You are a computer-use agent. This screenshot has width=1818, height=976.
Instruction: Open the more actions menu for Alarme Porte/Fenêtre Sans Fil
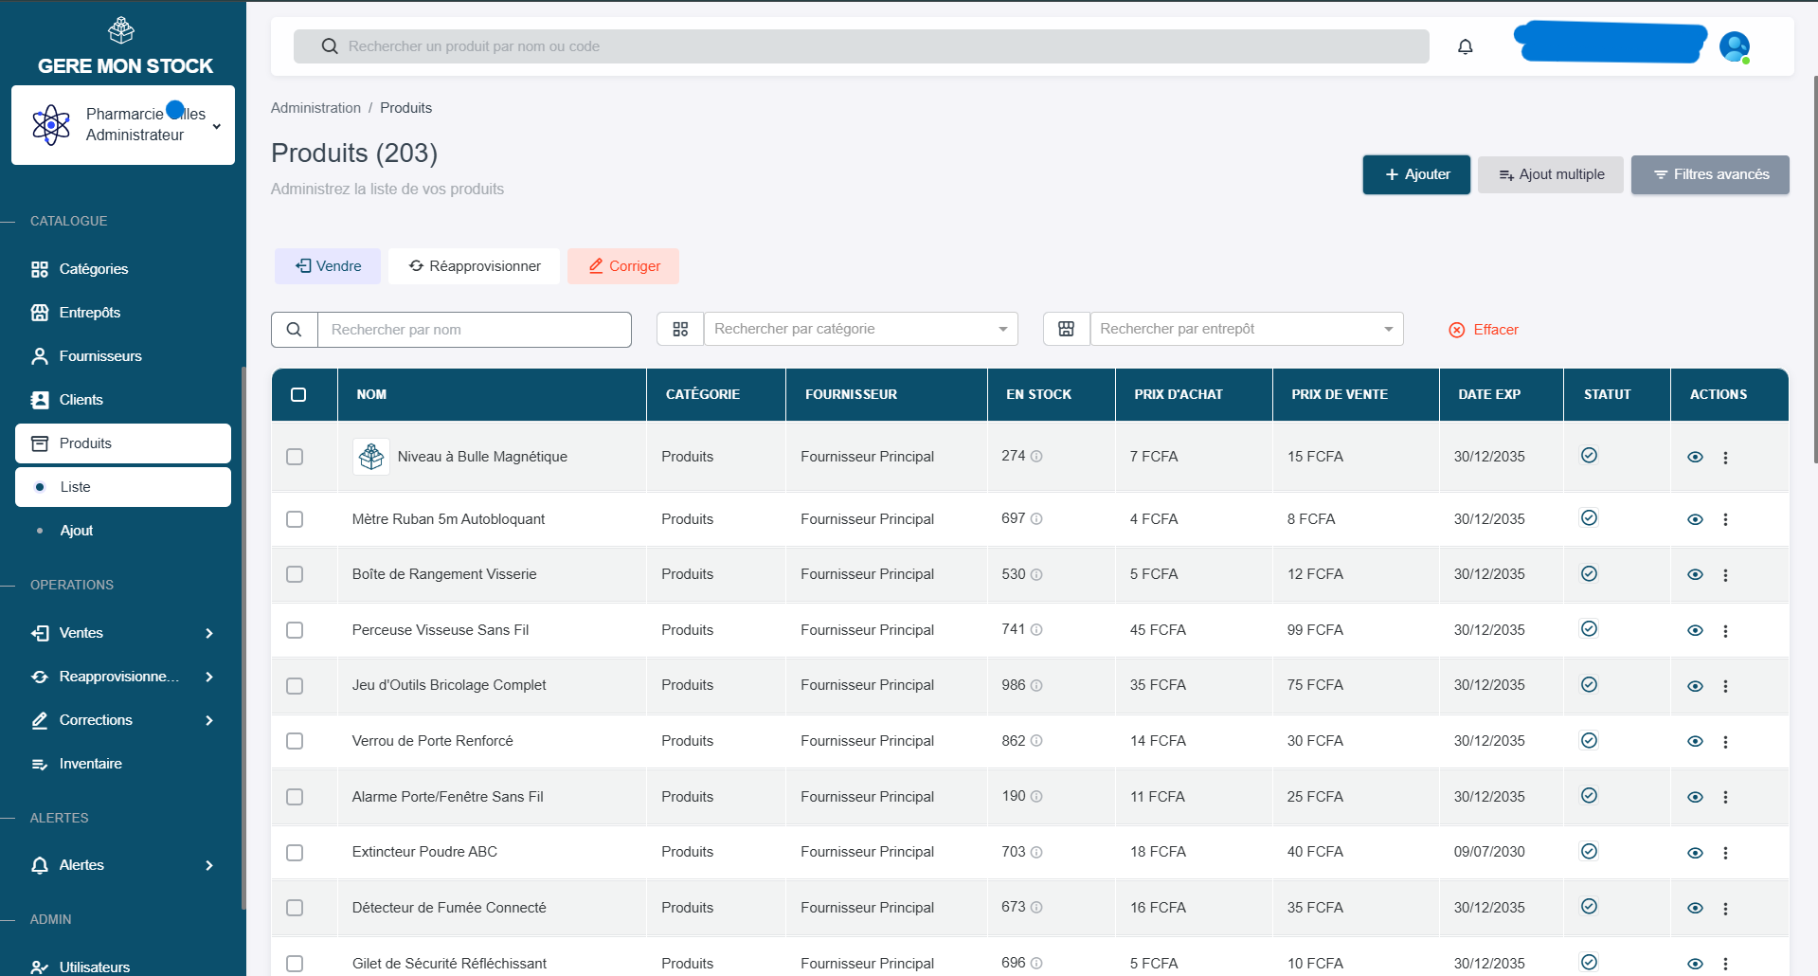click(x=1725, y=798)
